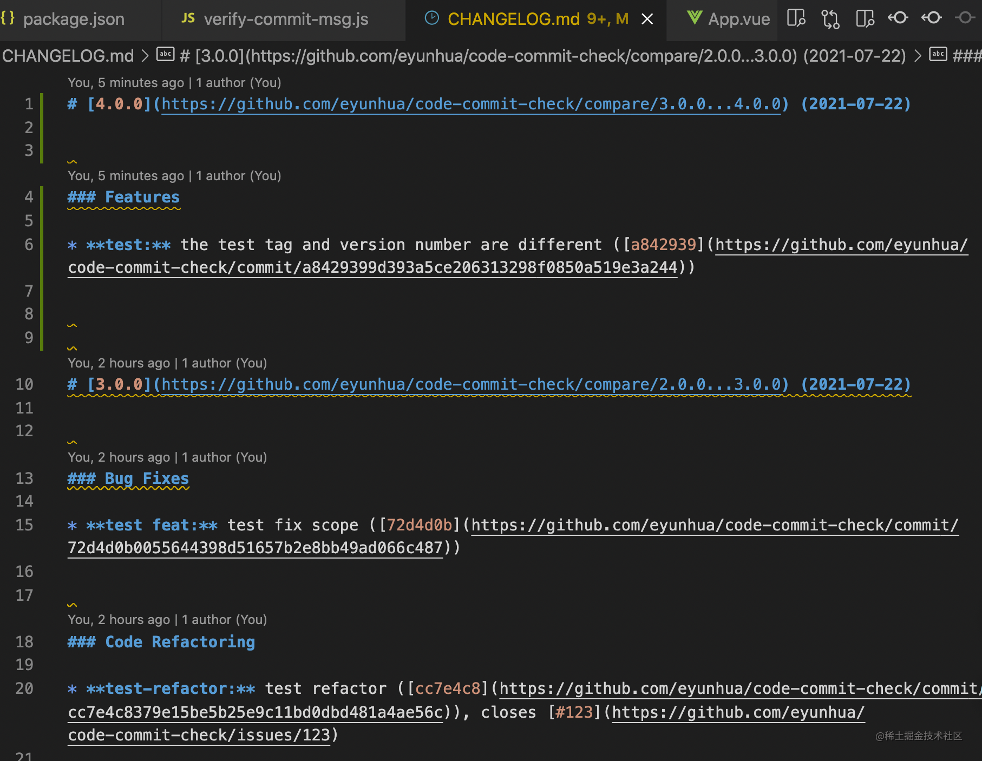The height and width of the screenshot is (761, 982).
Task: Click the abc symbol icon in the breadcrumb
Action: 165,55
